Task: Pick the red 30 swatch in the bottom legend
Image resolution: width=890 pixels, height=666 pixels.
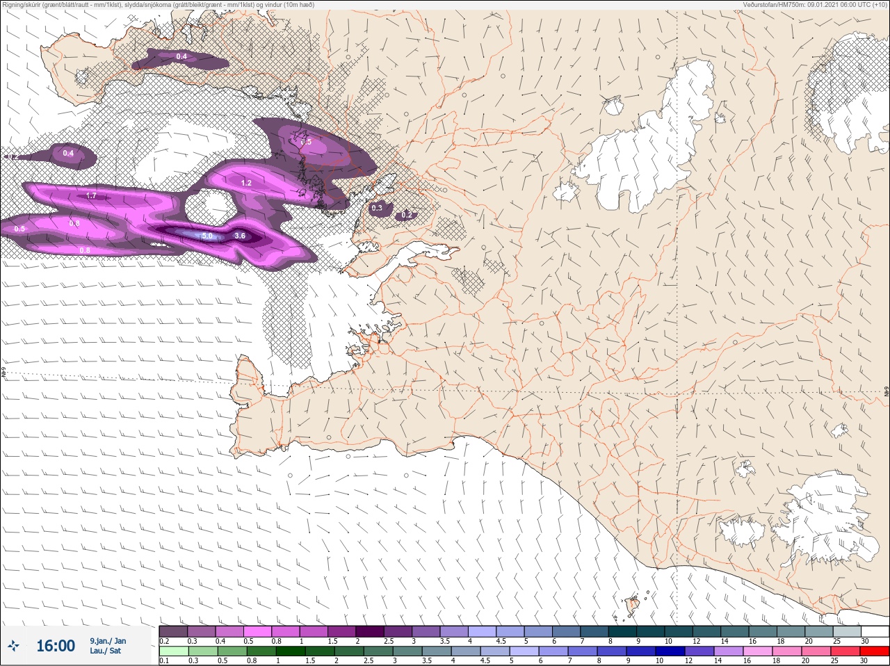Action: (x=875, y=651)
